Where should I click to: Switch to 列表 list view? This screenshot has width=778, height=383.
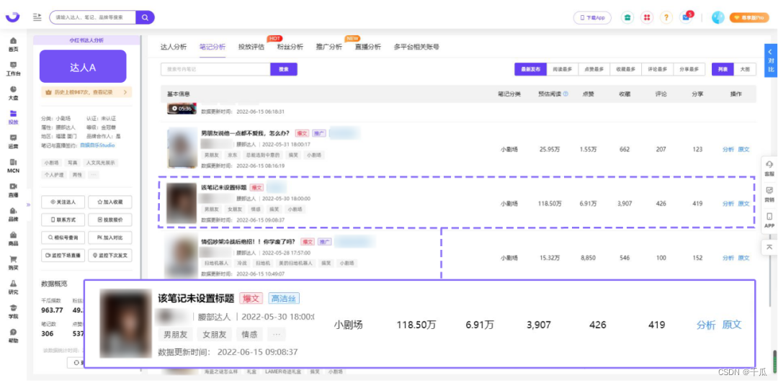[x=723, y=69]
